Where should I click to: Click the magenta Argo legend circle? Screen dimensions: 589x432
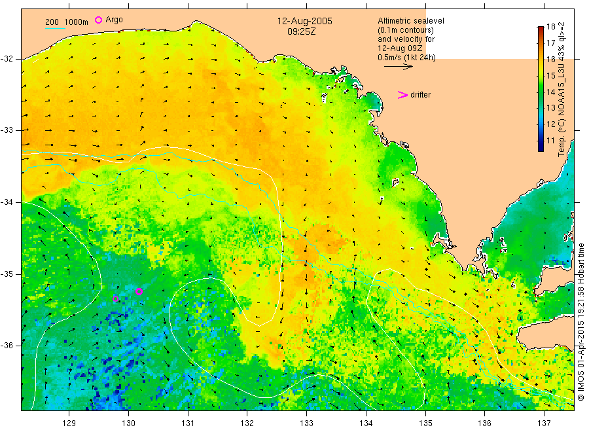[x=98, y=20]
